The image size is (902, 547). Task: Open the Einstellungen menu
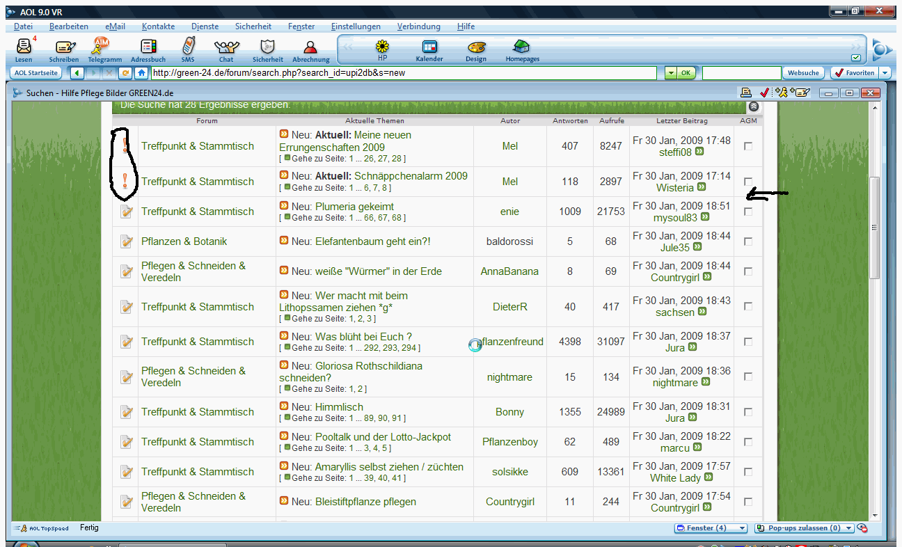pyautogui.click(x=356, y=26)
